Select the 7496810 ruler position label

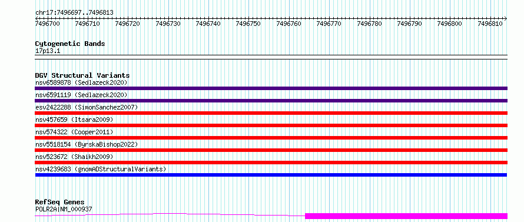click(x=490, y=24)
